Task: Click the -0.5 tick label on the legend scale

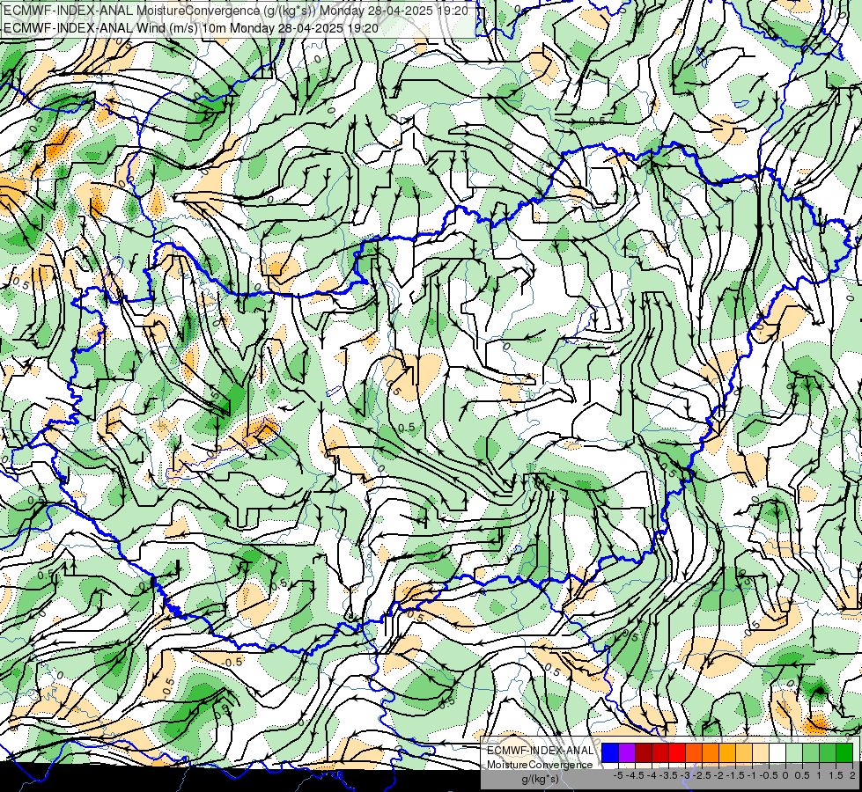Action: pyautogui.click(x=769, y=775)
